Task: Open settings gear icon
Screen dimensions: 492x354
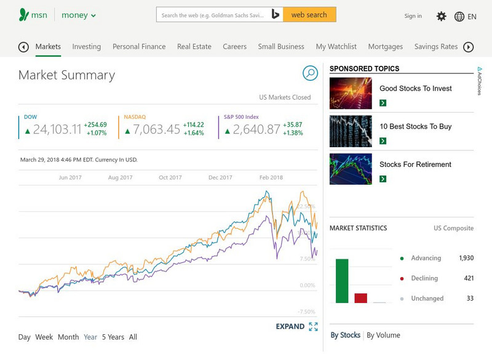Action: point(441,16)
